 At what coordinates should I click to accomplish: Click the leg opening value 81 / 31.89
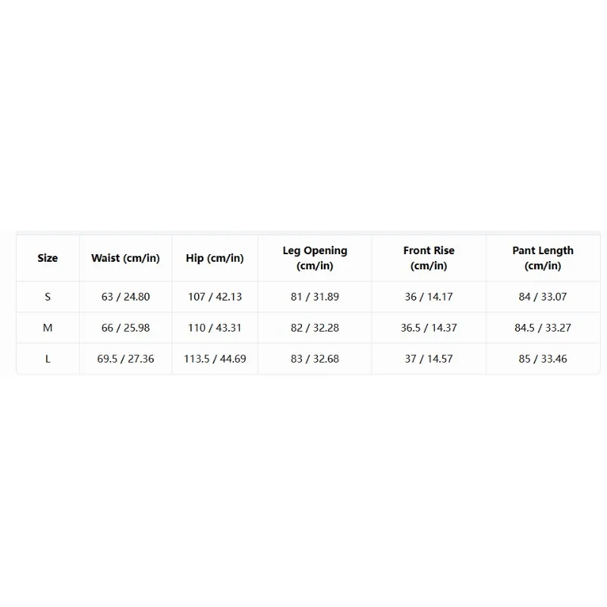click(315, 297)
